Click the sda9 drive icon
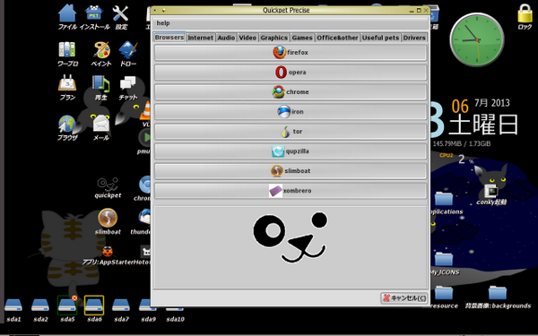Image resolution: width=538 pixels, height=336 pixels. tap(148, 310)
